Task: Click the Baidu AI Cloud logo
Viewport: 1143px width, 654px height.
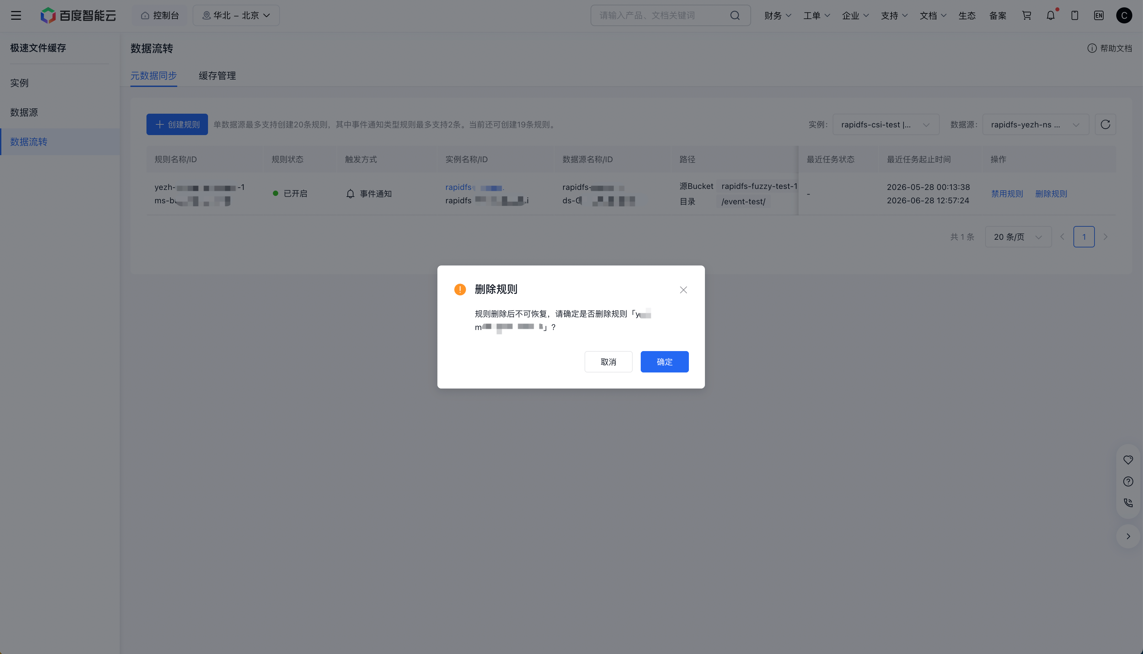Action: coord(79,16)
